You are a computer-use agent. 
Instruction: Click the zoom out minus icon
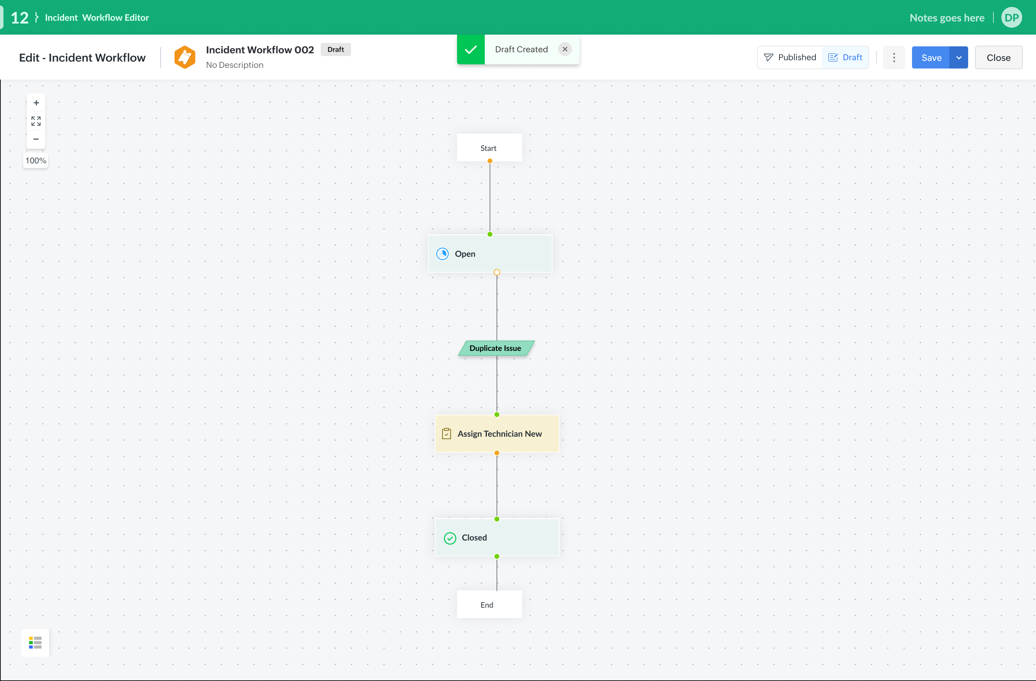(x=36, y=139)
